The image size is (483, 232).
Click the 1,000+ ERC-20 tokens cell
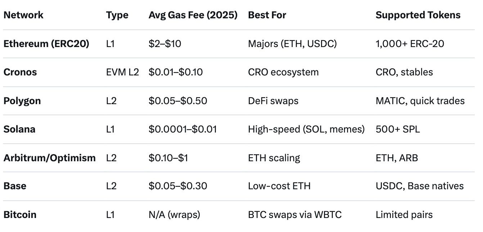coord(410,44)
